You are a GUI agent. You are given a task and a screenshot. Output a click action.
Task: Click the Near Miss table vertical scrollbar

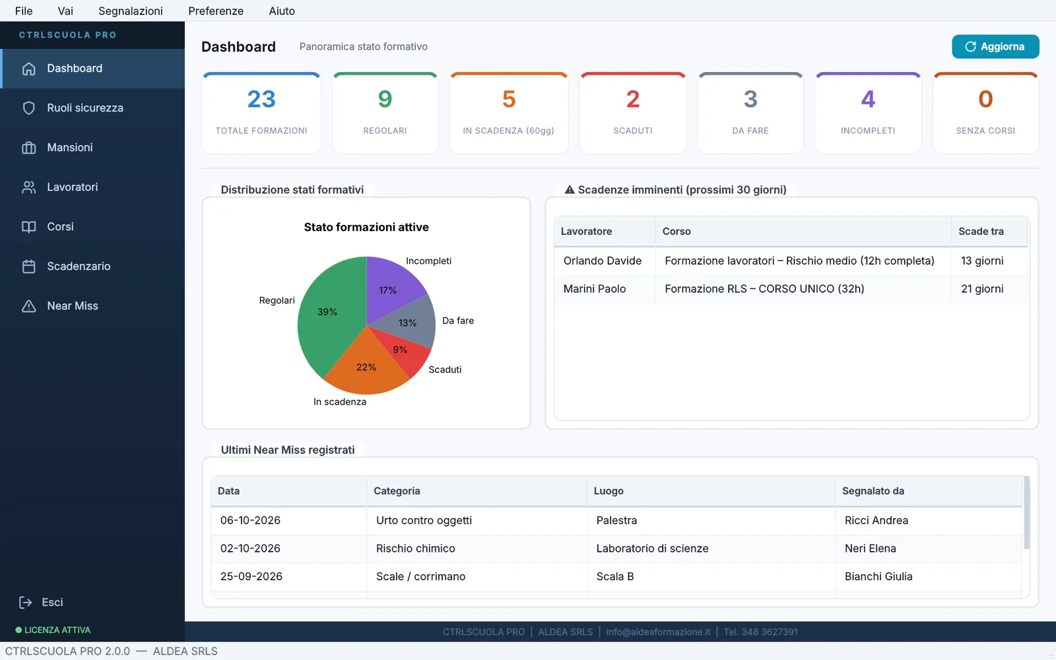tap(1026, 513)
